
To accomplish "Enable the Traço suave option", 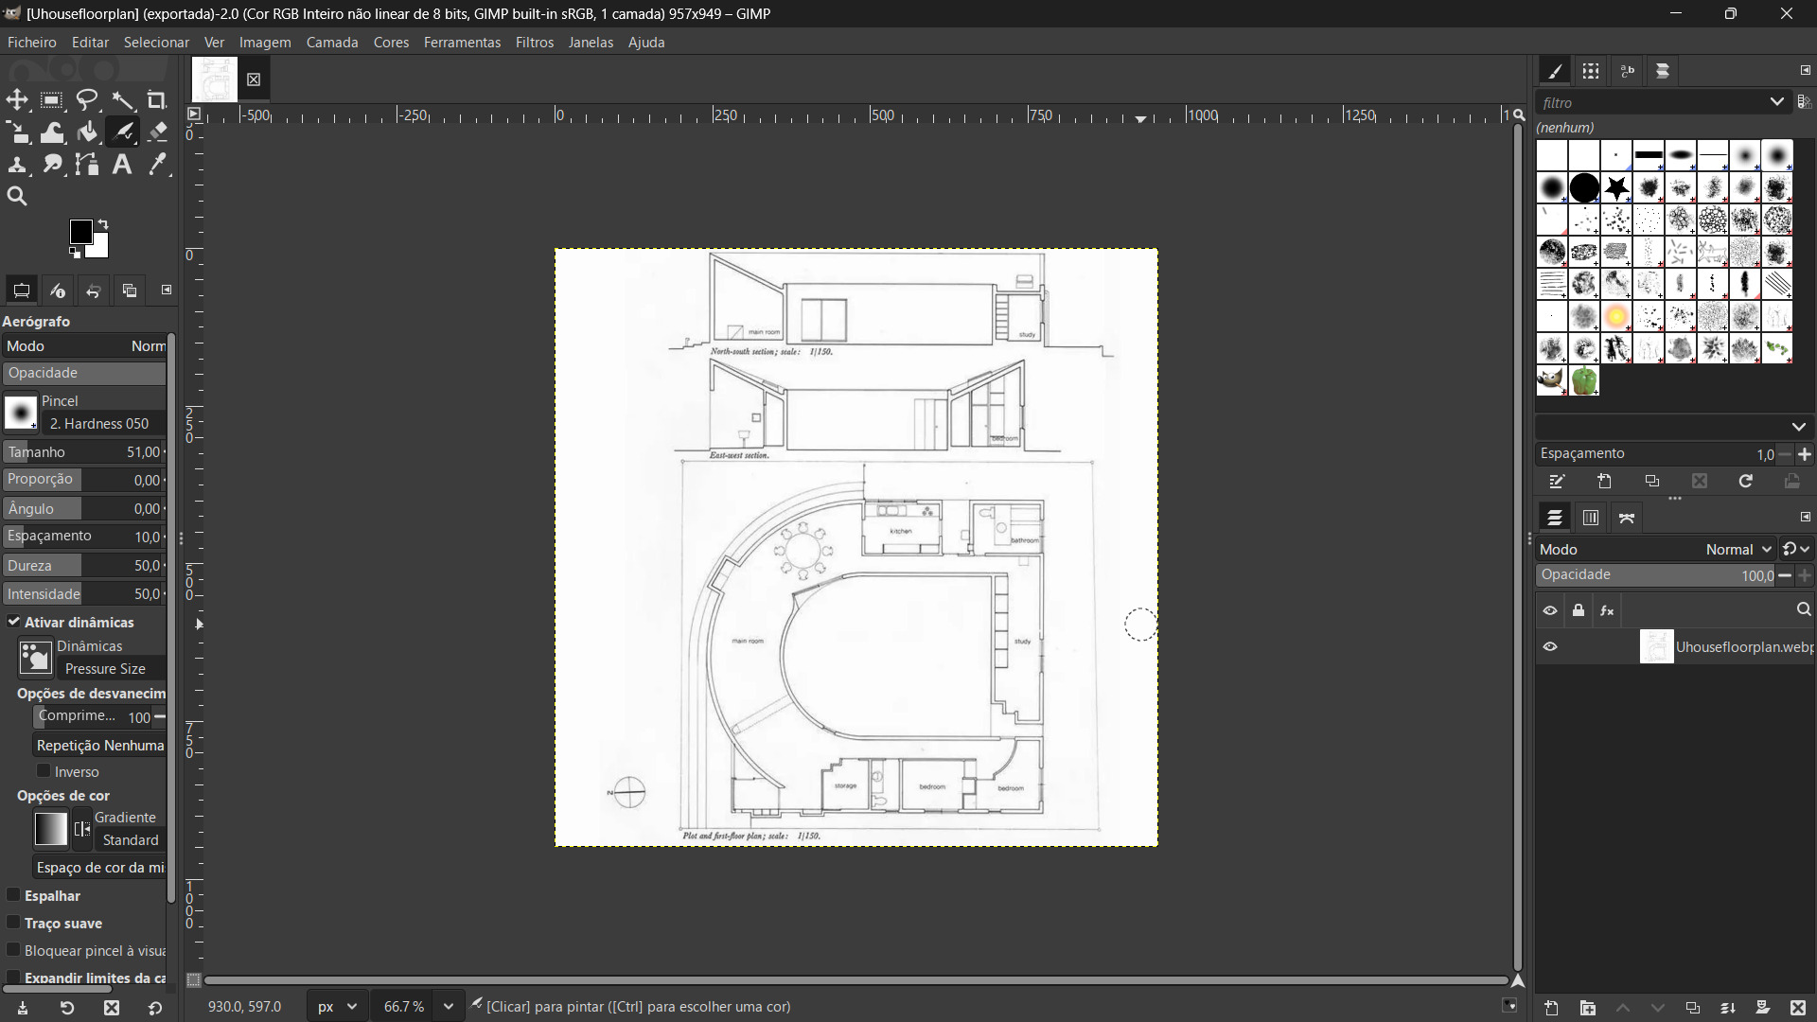I will [x=13, y=923].
